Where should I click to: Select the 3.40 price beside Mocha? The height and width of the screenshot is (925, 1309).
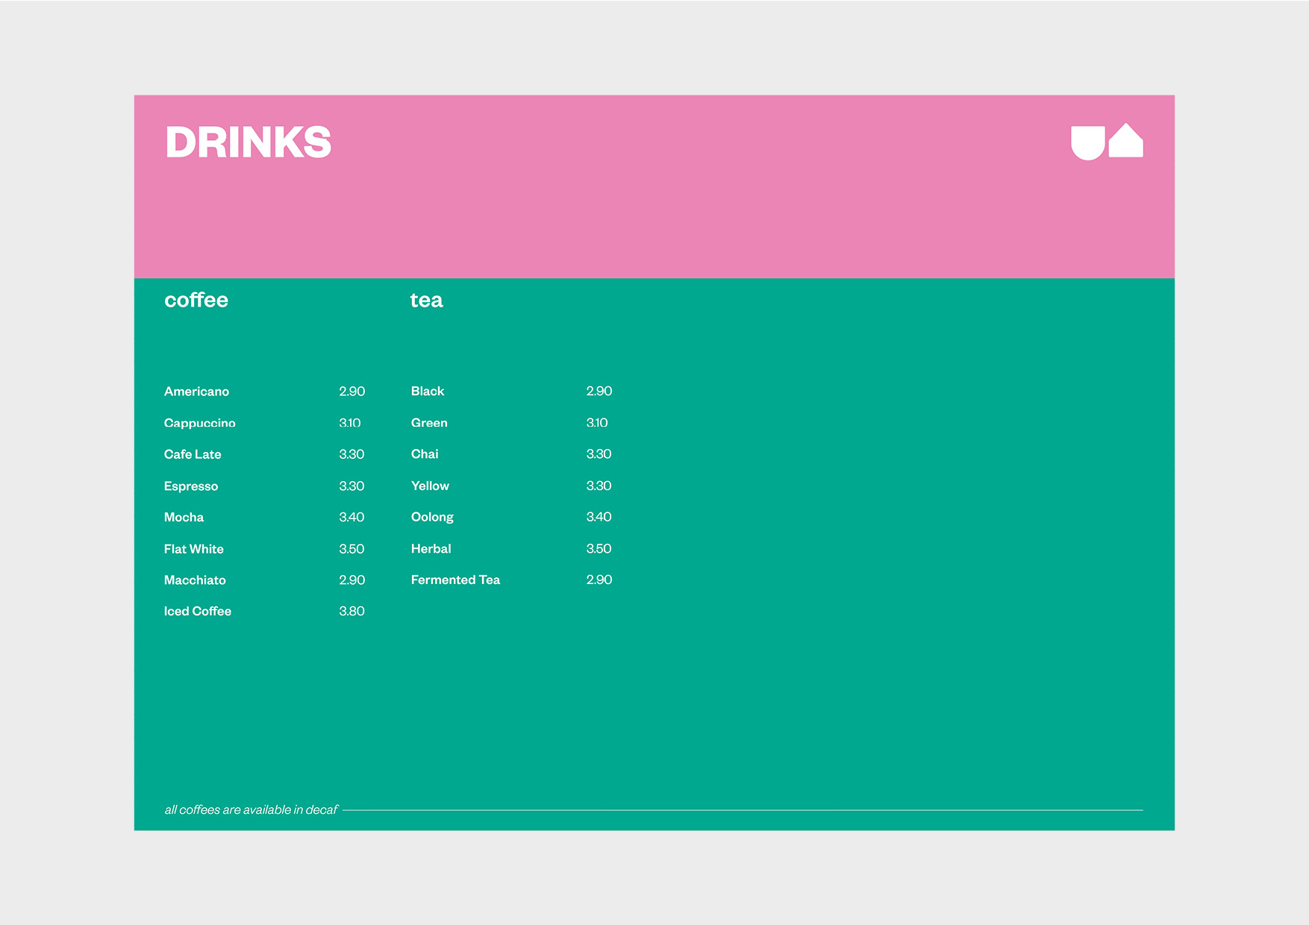[x=352, y=518]
